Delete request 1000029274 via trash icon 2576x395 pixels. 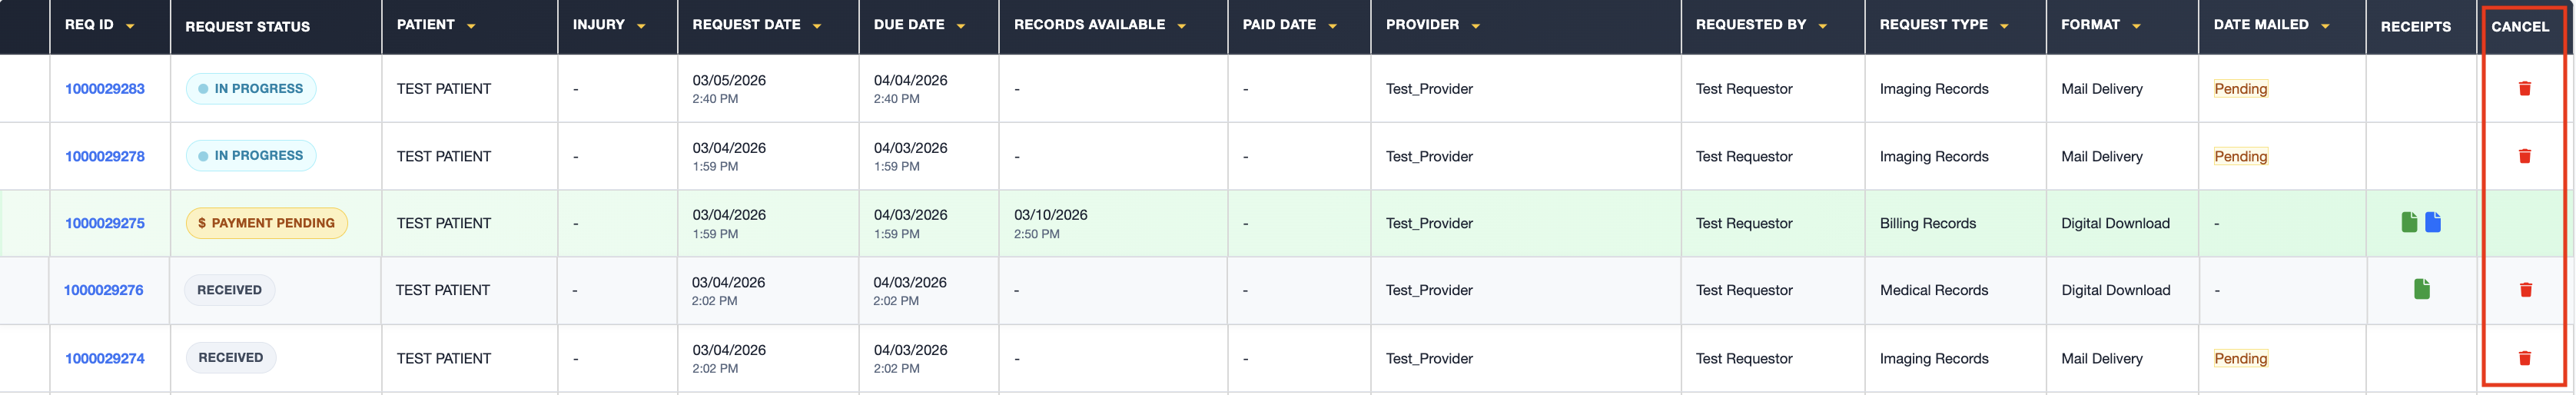[x=2523, y=358]
